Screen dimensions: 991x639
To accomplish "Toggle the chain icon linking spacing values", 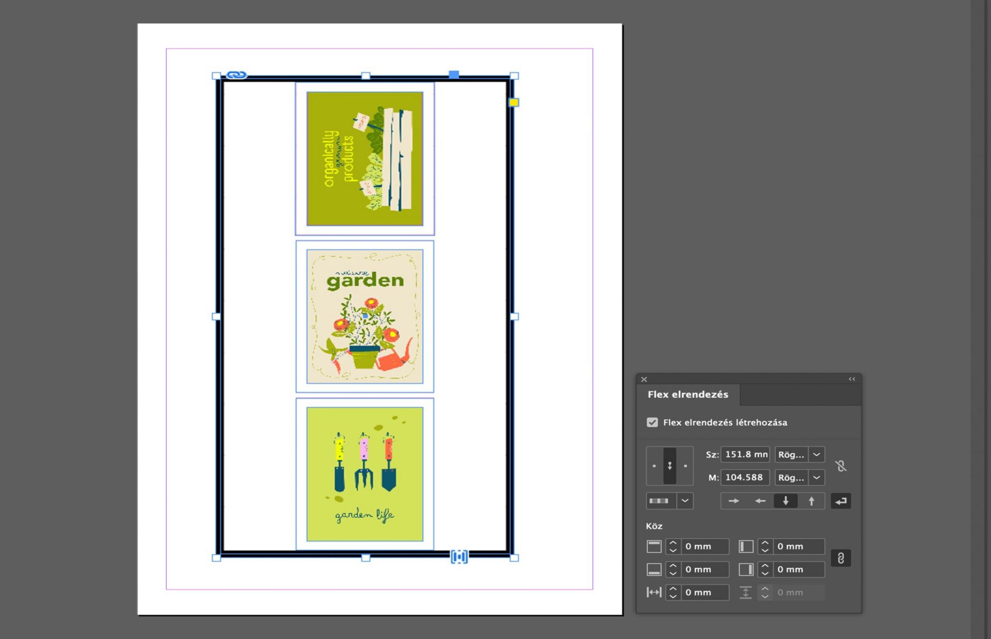I will pyautogui.click(x=841, y=558).
